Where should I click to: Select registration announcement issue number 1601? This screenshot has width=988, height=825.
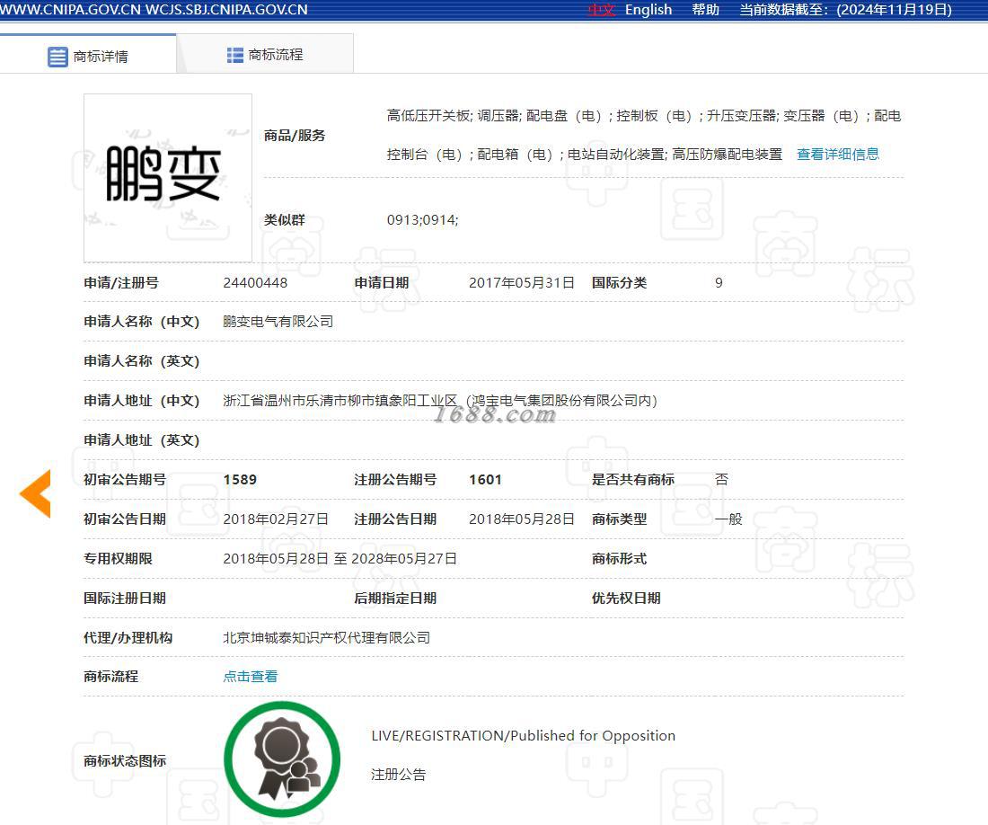tap(485, 480)
